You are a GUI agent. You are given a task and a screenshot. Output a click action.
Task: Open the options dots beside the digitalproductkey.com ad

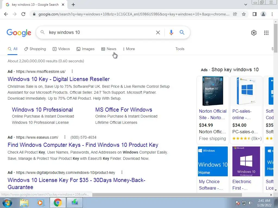[122, 172]
